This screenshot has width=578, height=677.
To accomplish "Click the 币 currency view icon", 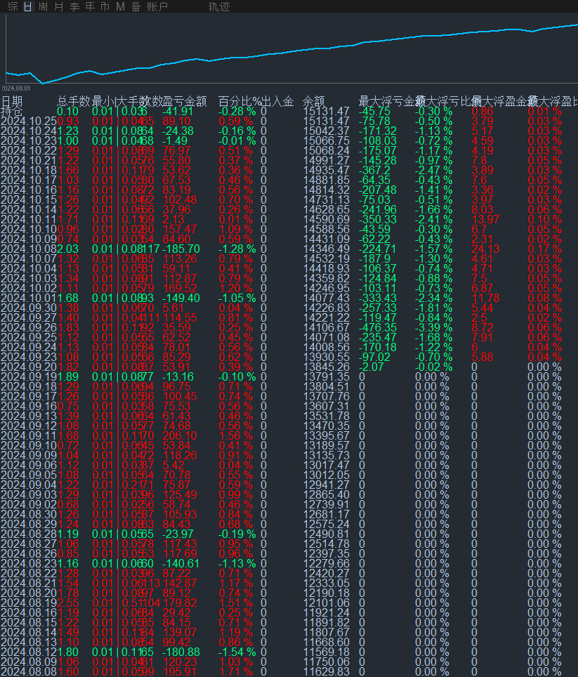I will click(104, 6).
